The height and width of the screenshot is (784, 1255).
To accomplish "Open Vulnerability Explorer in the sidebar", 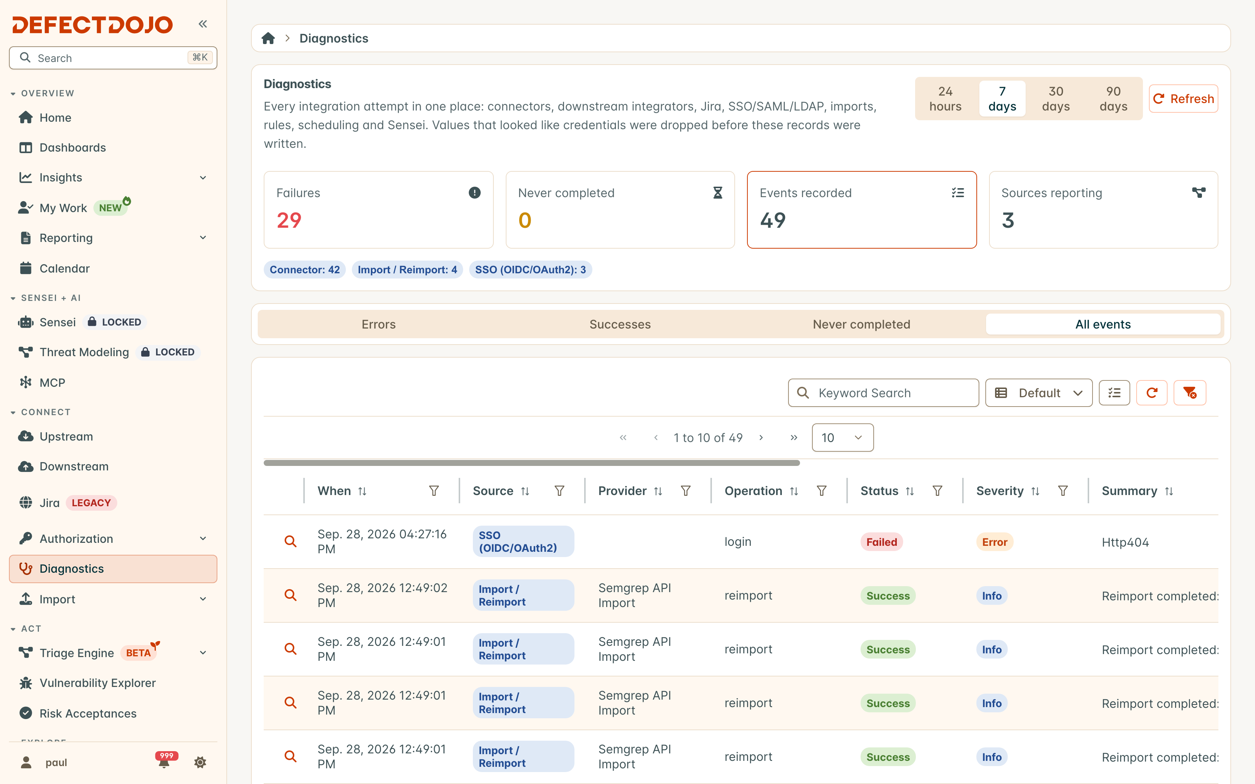I will coord(113,683).
